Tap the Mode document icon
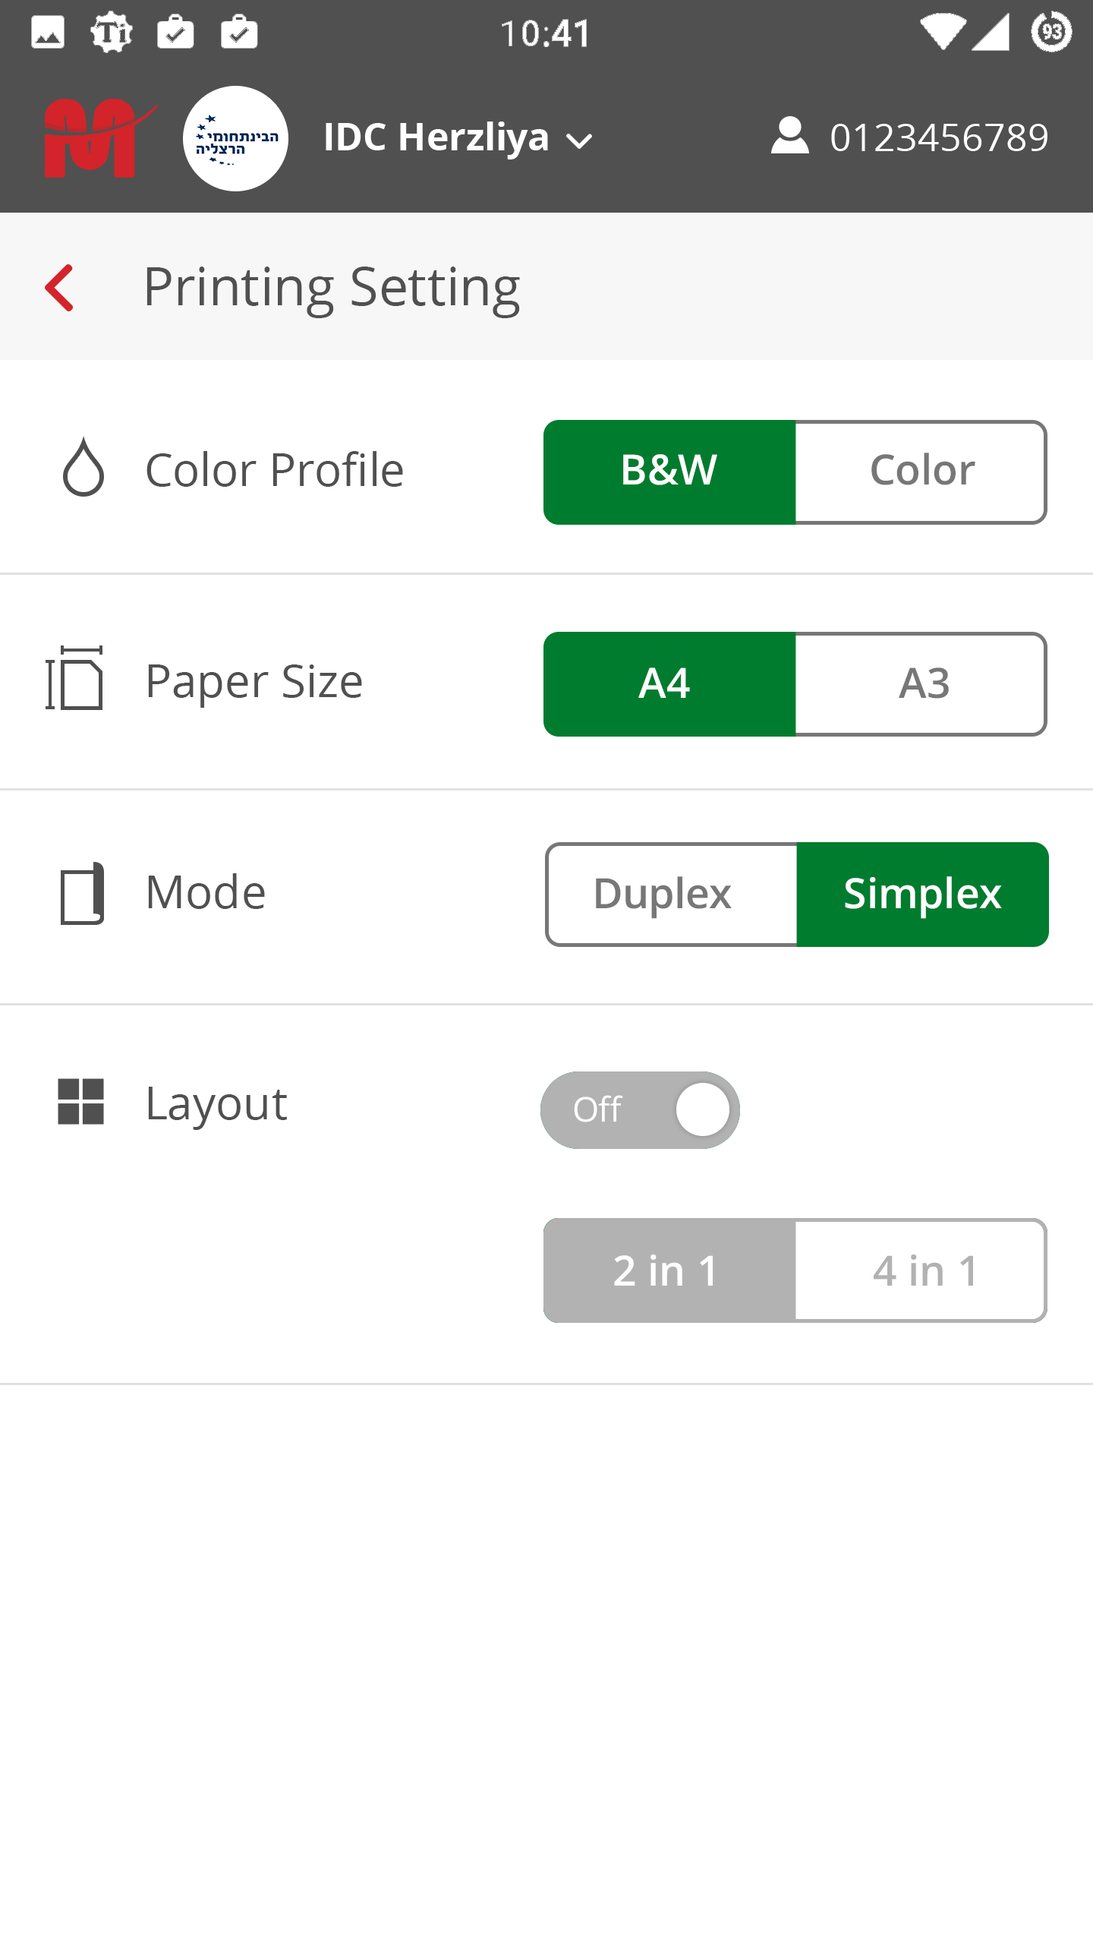This screenshot has height=1944, width=1093. tap(82, 893)
